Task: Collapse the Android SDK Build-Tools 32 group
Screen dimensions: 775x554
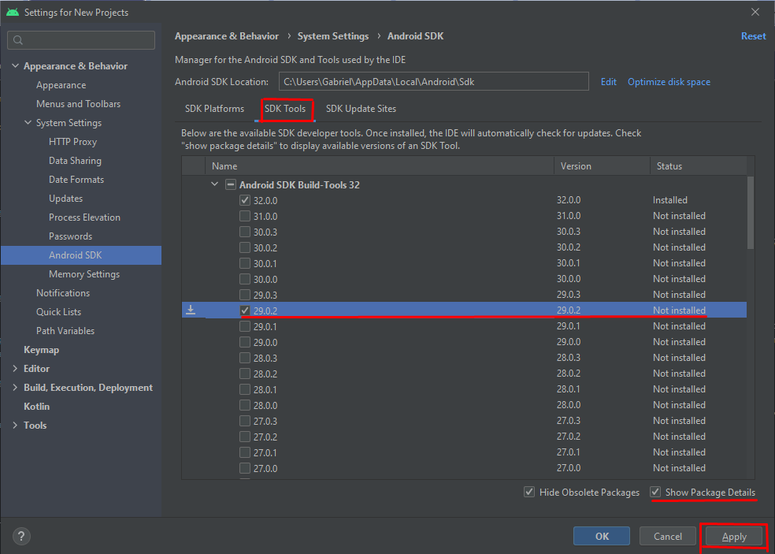Action: 214,184
